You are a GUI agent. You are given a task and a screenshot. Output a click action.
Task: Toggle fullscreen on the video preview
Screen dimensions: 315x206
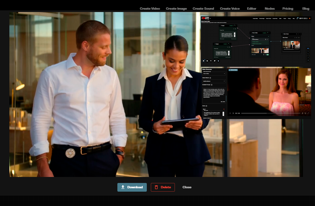(x=308, y=113)
